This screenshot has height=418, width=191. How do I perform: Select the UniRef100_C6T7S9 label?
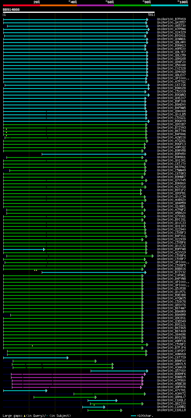pos(171,357)
